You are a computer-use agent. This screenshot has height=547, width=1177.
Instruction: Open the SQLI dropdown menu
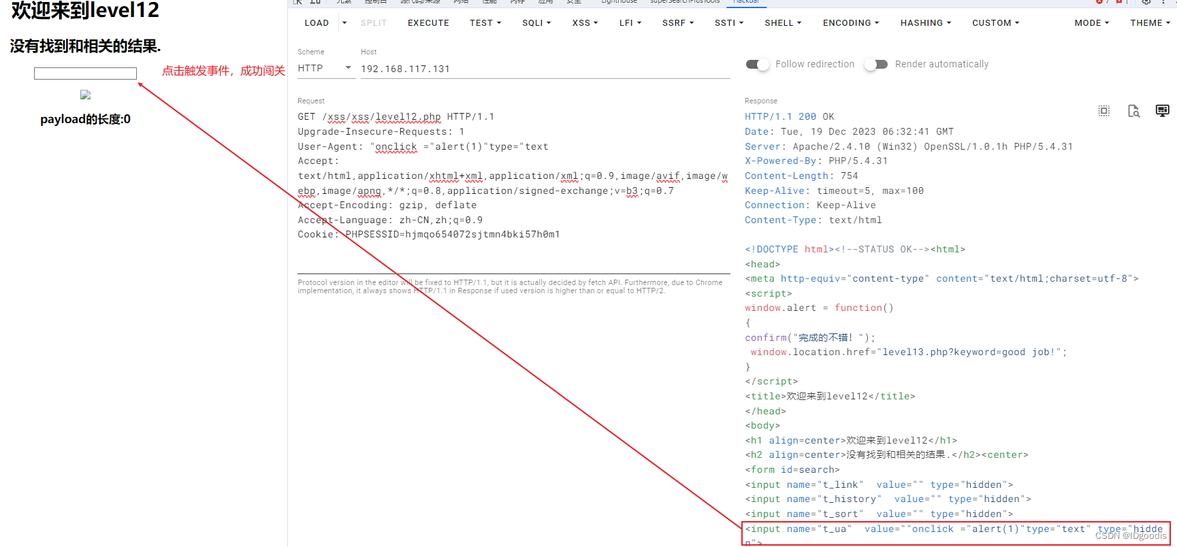(x=536, y=23)
